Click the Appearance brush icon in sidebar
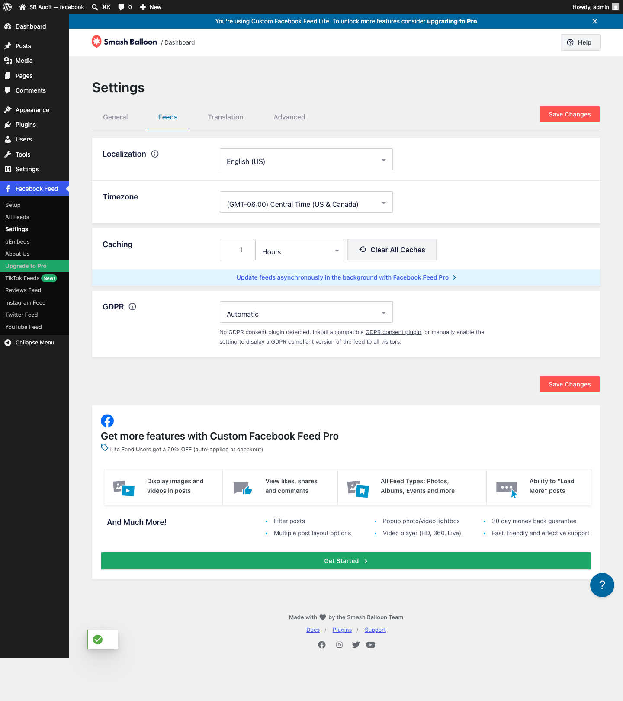The width and height of the screenshot is (623, 701). [8, 110]
